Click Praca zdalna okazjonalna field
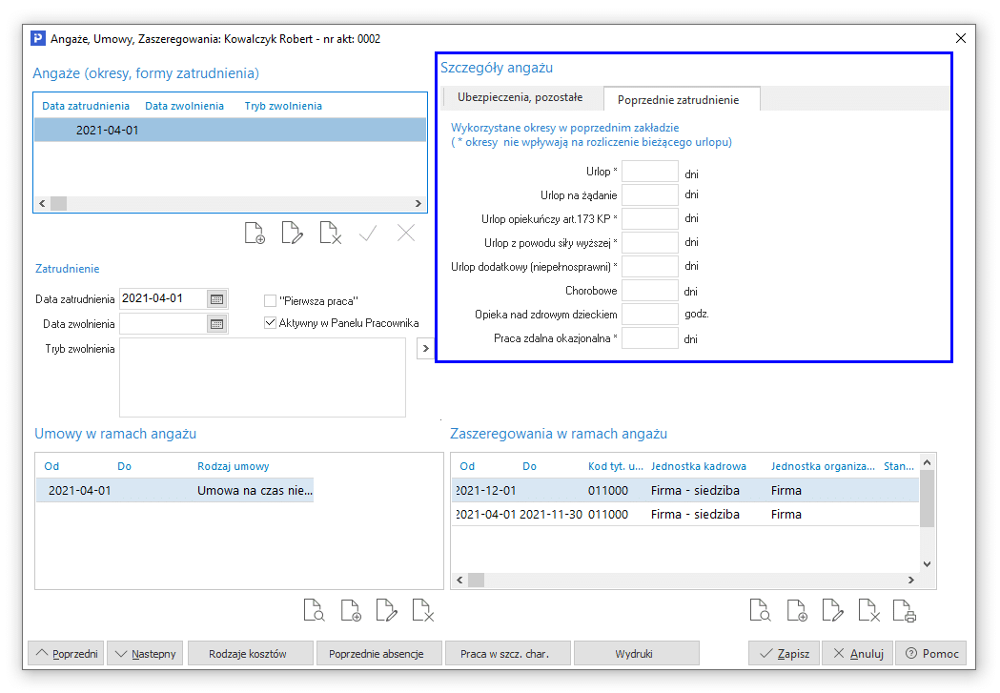 coord(650,337)
